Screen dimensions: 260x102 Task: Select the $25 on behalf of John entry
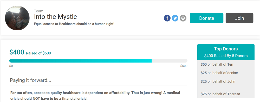click(218, 81)
